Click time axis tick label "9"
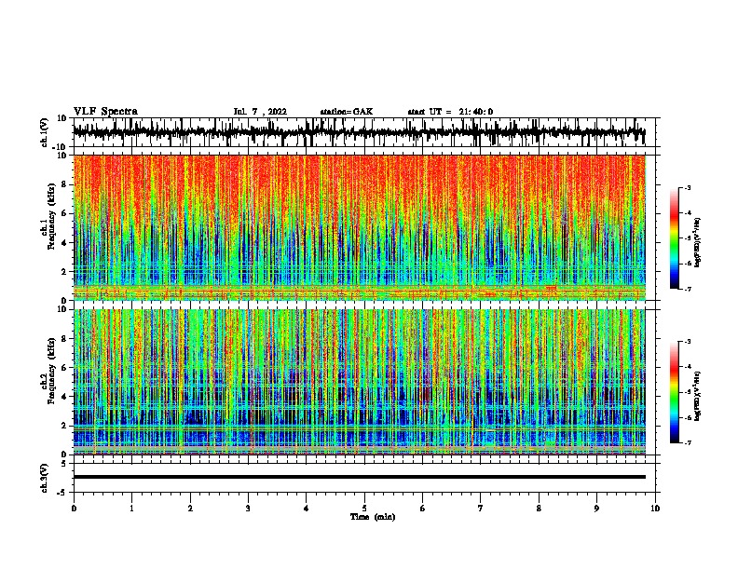 coord(596,509)
